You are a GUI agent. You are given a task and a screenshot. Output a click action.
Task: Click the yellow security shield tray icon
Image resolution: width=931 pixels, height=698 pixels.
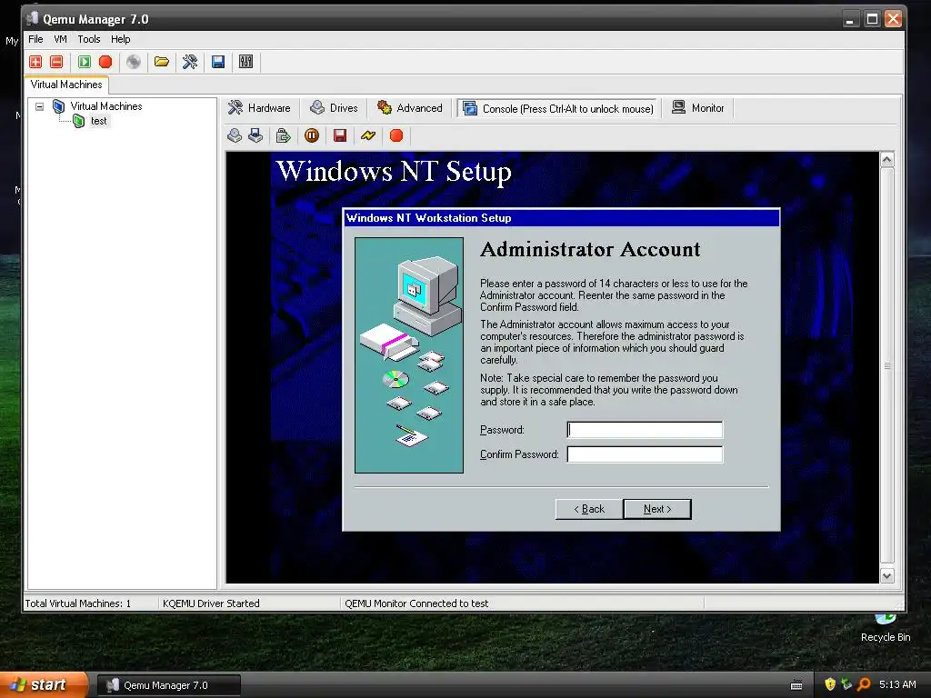(830, 684)
